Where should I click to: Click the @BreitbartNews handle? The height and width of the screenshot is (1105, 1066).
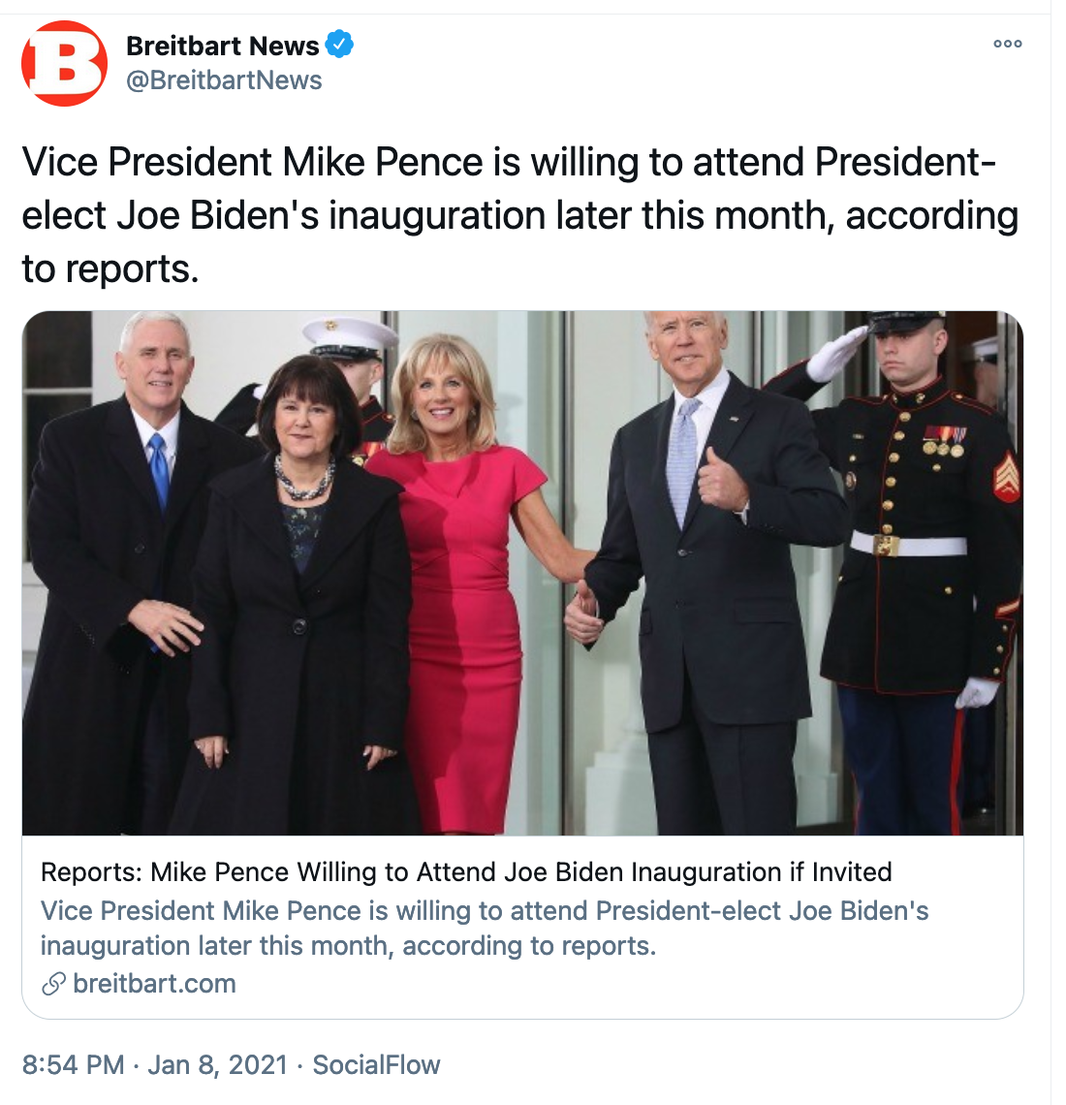click(224, 80)
